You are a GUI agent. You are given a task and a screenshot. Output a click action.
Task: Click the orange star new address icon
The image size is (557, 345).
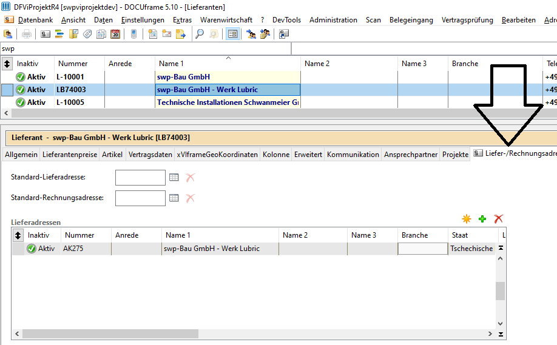click(x=467, y=219)
